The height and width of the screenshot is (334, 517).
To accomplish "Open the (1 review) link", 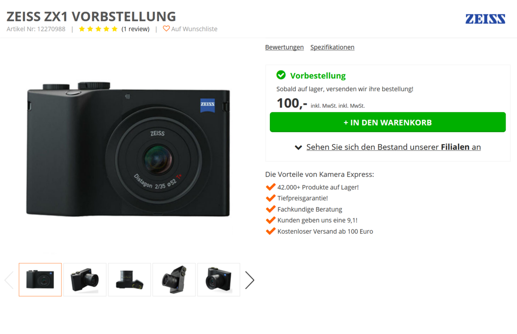I will [x=135, y=29].
